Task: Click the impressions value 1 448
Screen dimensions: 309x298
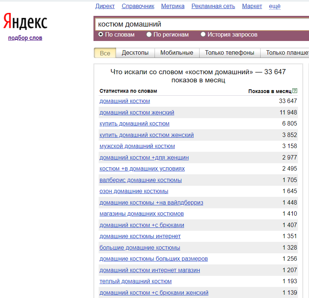Action: 290,202
